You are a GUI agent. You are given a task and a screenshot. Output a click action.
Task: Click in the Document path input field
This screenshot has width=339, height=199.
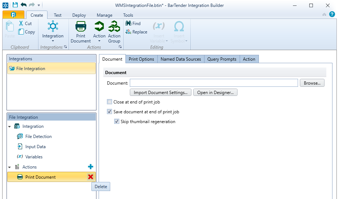(x=214, y=83)
